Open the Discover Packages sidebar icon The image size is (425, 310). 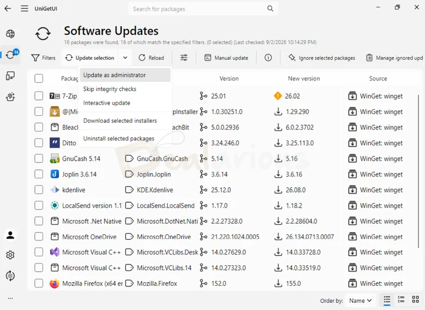pos(10,34)
